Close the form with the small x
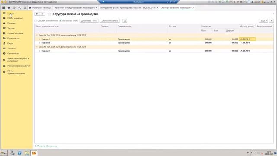277x156 pixels. [274, 13]
